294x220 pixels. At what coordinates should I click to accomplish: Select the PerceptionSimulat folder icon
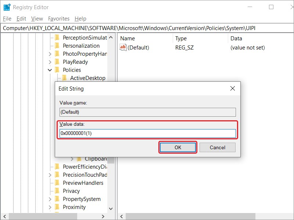click(x=57, y=38)
